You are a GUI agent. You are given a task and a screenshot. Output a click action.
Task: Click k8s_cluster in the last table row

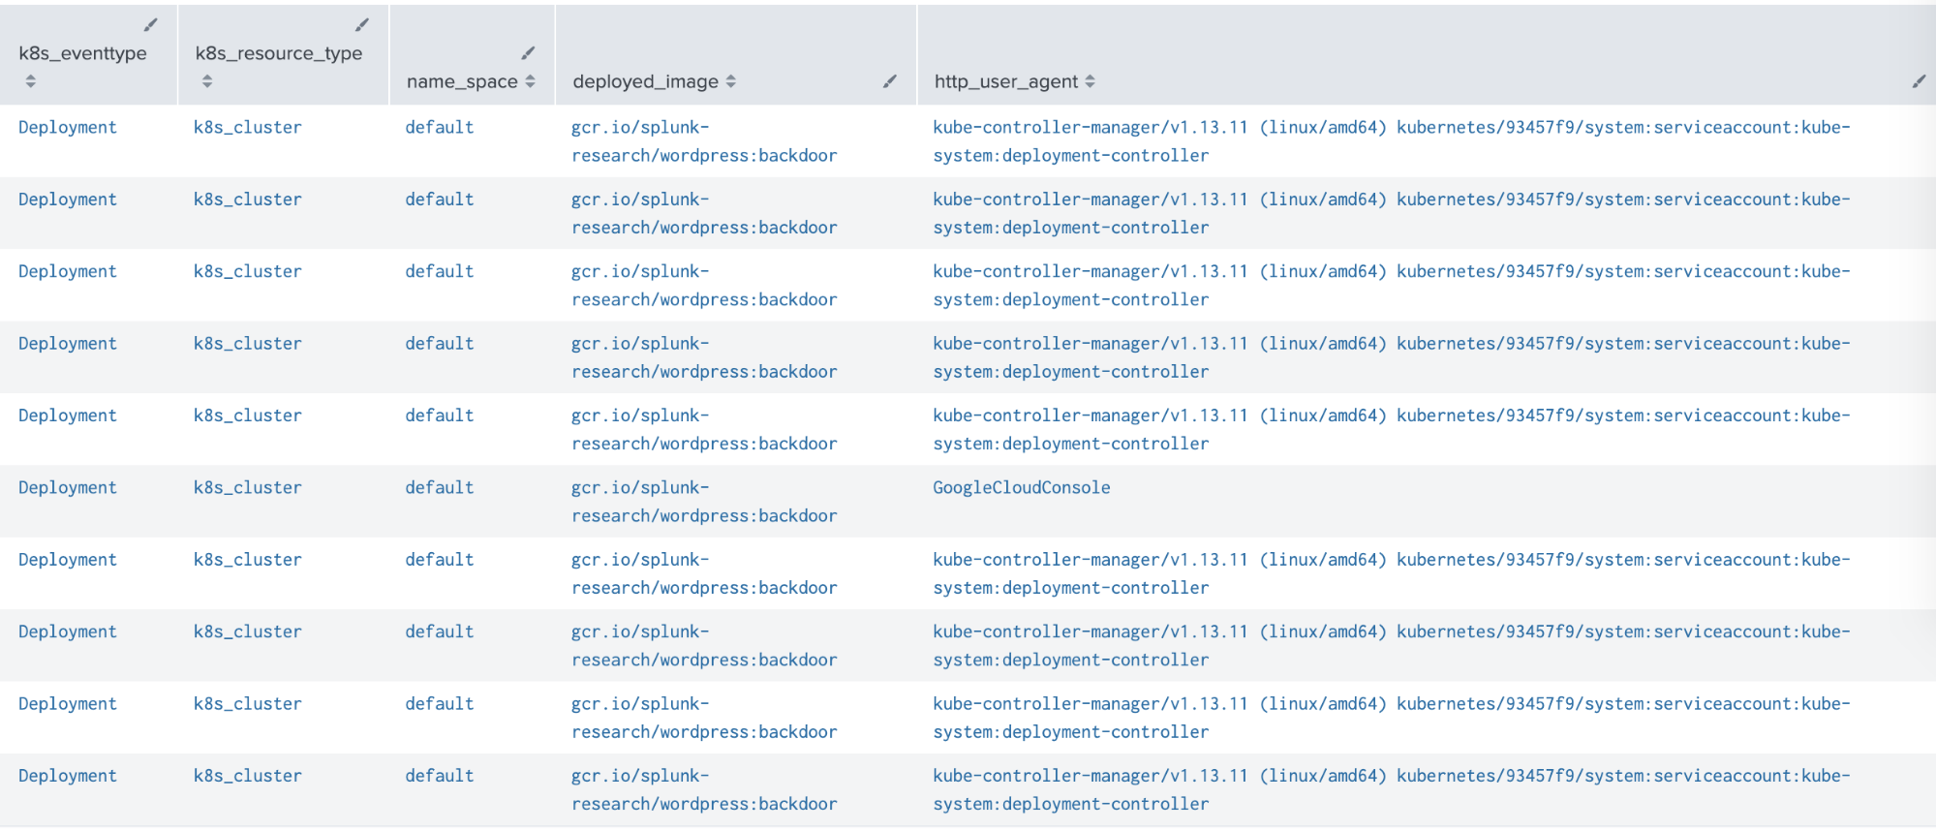tap(247, 776)
